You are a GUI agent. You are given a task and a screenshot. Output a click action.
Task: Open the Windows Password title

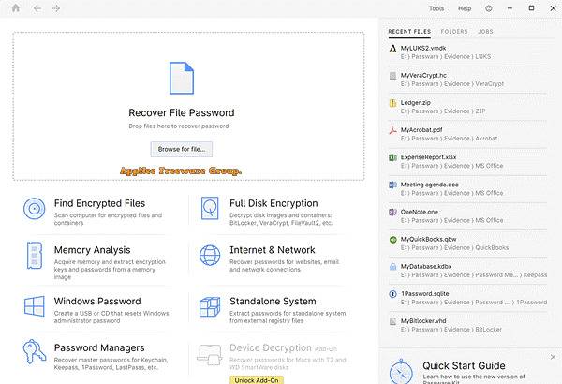[x=97, y=302]
